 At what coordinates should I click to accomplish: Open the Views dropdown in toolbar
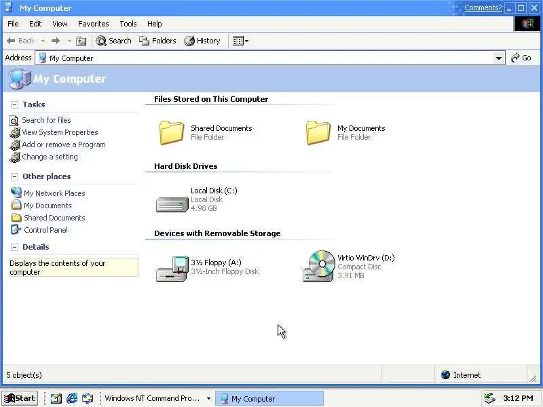point(240,41)
